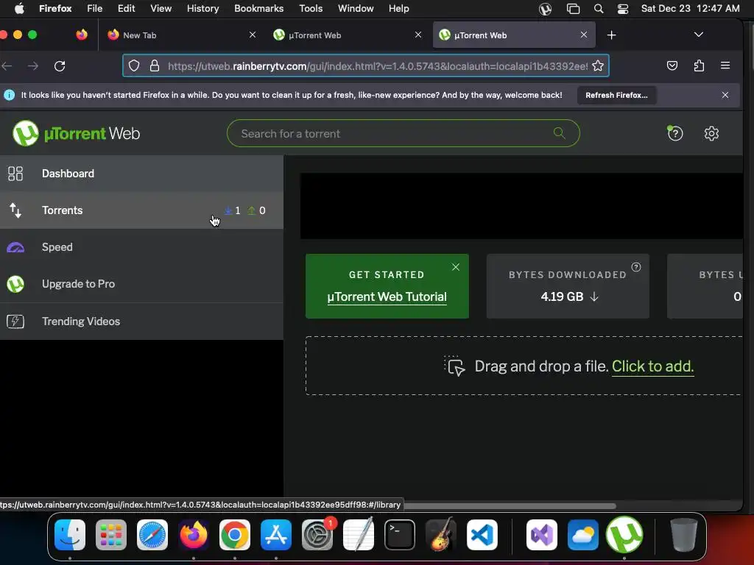The width and height of the screenshot is (754, 565).
Task: Click the Dashboard grid icon
Action: [15, 174]
